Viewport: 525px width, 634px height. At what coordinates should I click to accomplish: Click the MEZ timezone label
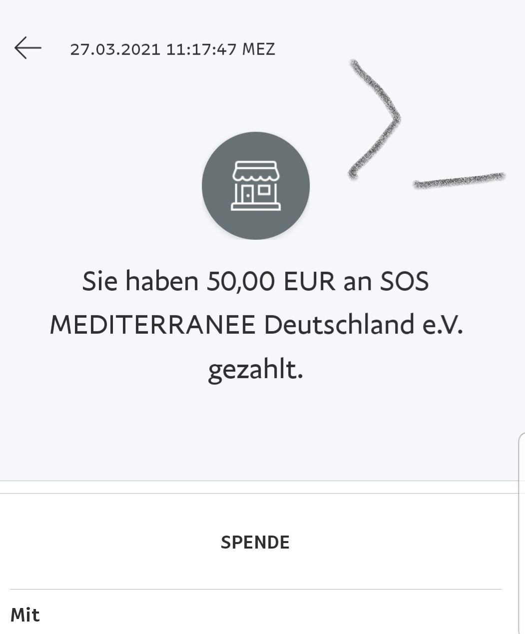259,49
